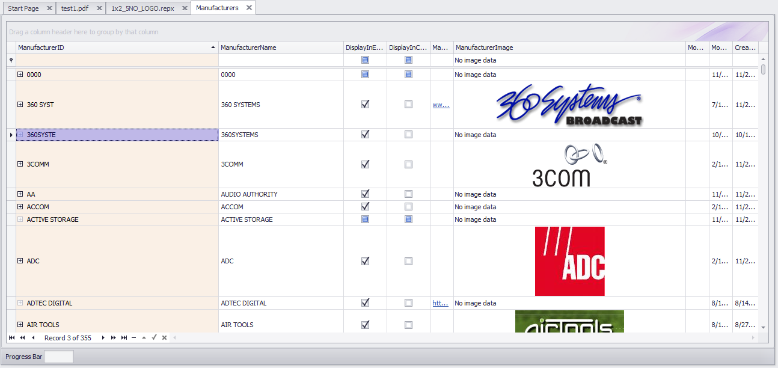The image size is (778, 368).
Task: Click ManufacturerName filter row input
Action: (x=281, y=60)
